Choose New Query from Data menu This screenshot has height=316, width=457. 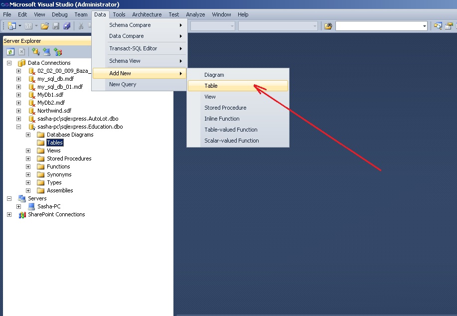coord(140,84)
